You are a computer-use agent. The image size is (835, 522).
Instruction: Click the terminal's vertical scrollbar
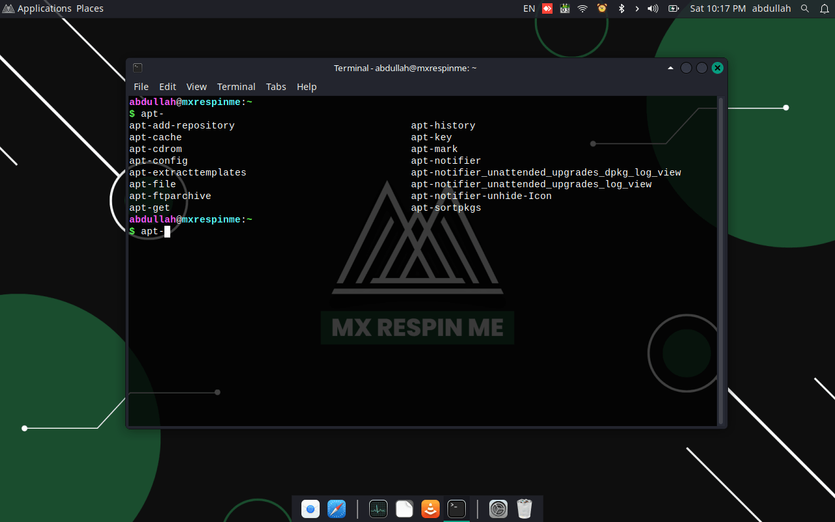pos(721,261)
